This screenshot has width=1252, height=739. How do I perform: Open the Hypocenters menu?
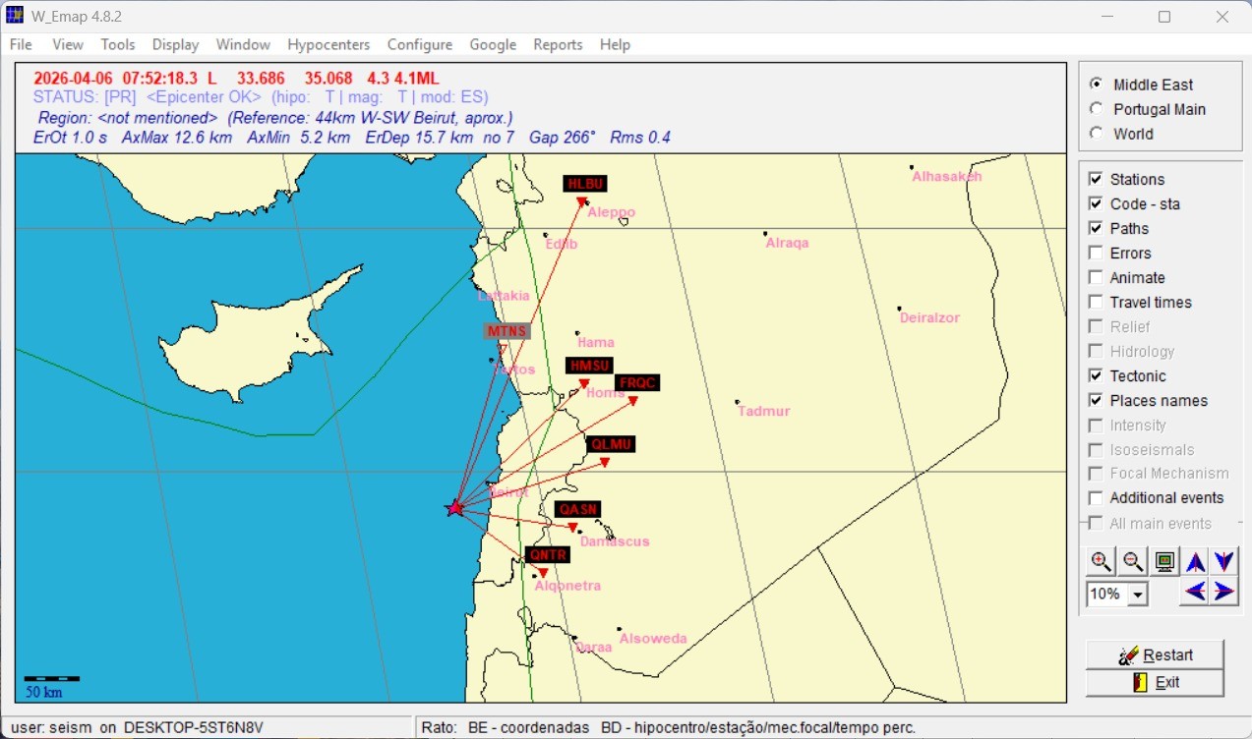[328, 44]
